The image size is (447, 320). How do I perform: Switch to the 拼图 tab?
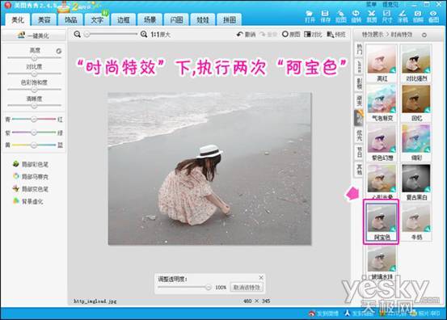(230, 19)
